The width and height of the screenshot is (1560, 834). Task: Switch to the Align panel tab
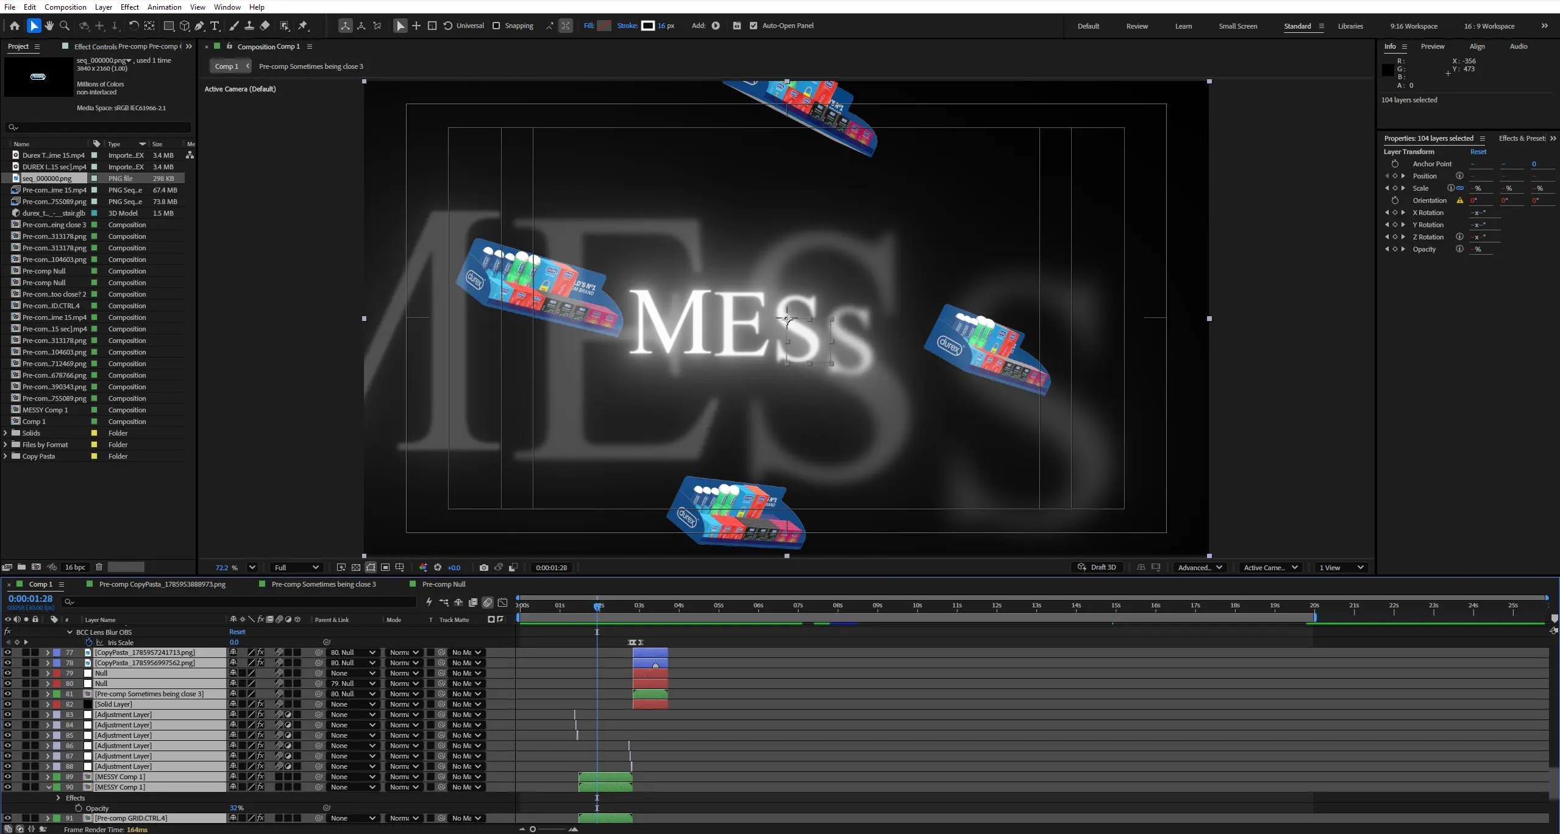click(1477, 46)
